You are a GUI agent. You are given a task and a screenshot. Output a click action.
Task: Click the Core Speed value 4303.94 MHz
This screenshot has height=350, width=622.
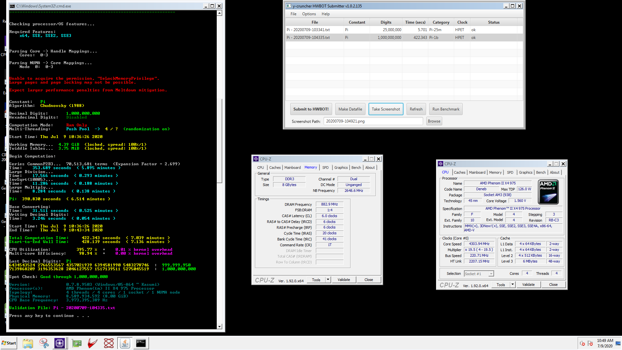coord(479,244)
